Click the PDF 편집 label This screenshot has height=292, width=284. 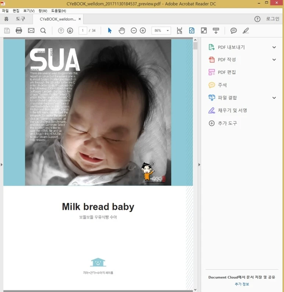227,72
